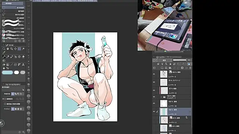239x134 pixels.
Task: Select the Decoration tool
Action: (19, 57)
